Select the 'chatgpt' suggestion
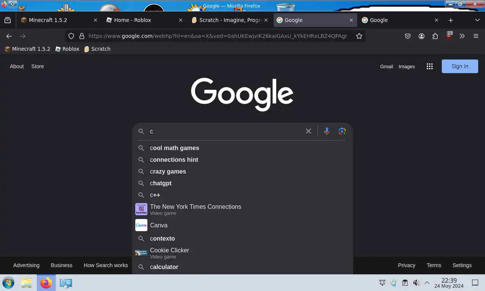 tap(242, 183)
